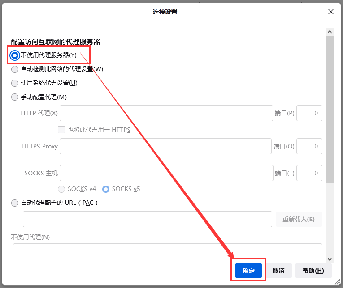Click the SOCKS 端口(T) port field
The width and height of the screenshot is (343, 288).
tap(309, 173)
